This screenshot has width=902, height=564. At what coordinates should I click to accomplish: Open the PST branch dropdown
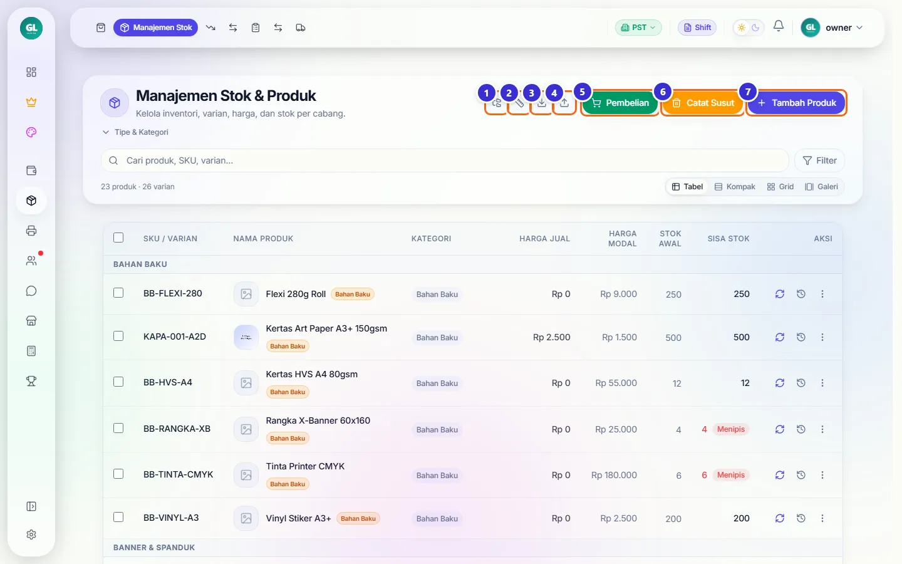click(638, 28)
